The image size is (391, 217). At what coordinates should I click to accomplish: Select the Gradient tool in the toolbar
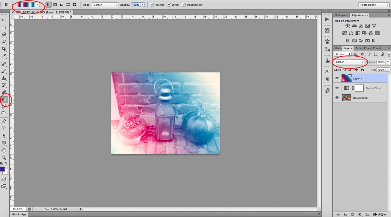[4, 99]
